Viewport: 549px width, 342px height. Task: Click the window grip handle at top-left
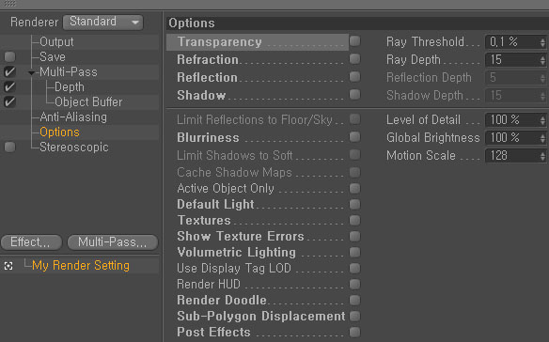9,4
